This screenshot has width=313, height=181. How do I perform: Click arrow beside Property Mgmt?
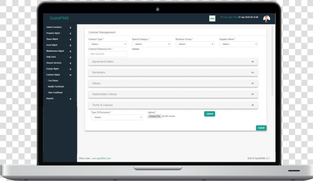[x=70, y=33]
